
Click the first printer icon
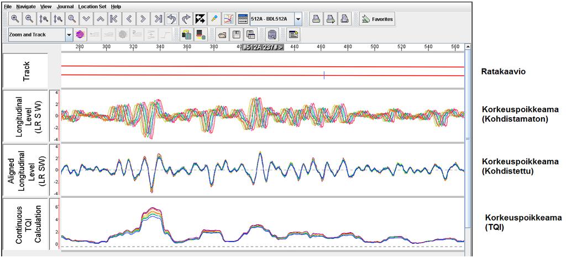(316, 19)
